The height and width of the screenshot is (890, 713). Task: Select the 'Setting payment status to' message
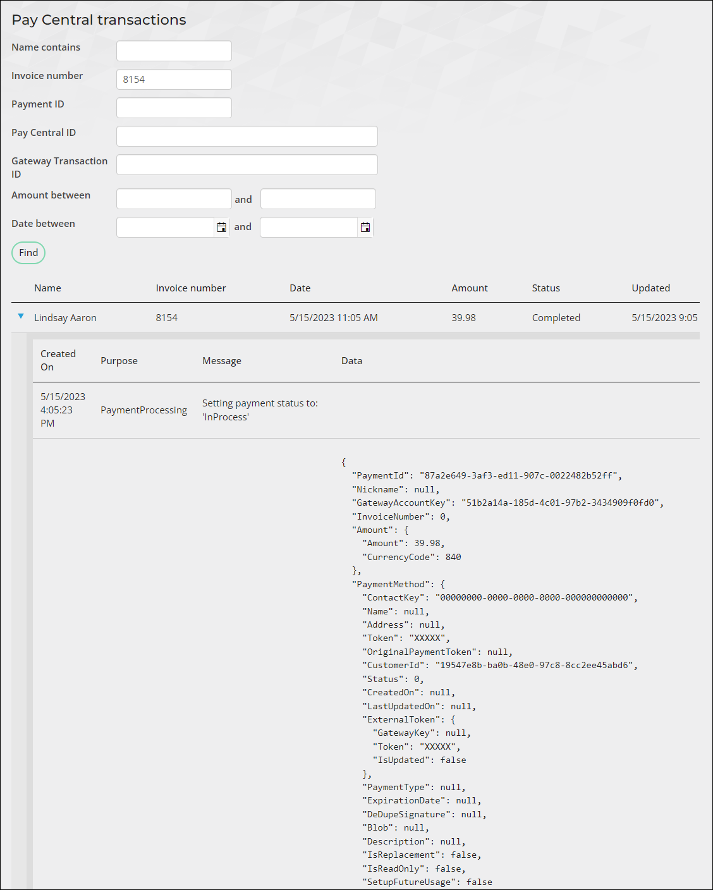[x=260, y=410]
